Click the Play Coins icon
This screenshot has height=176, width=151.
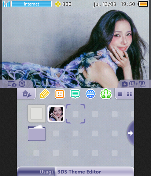[x=58, y=4]
